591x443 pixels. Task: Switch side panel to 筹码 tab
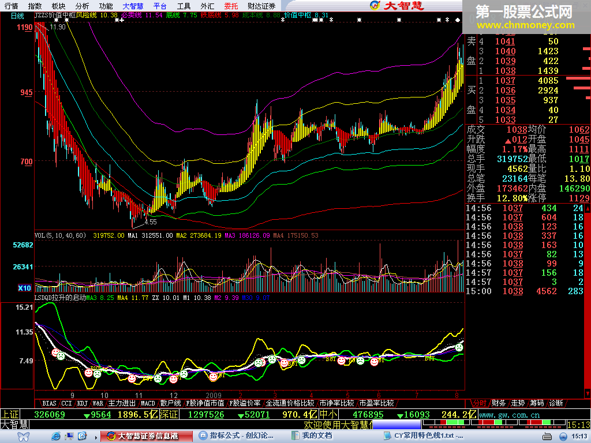tap(537, 403)
